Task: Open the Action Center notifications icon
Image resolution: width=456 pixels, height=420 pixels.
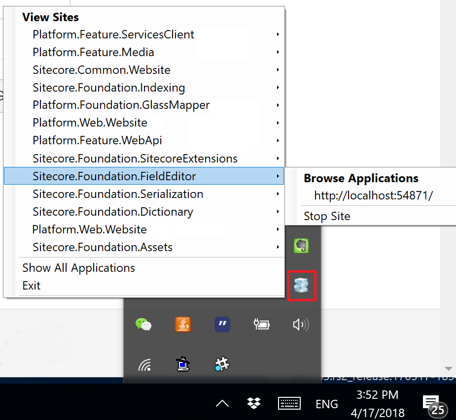Action: point(432,404)
